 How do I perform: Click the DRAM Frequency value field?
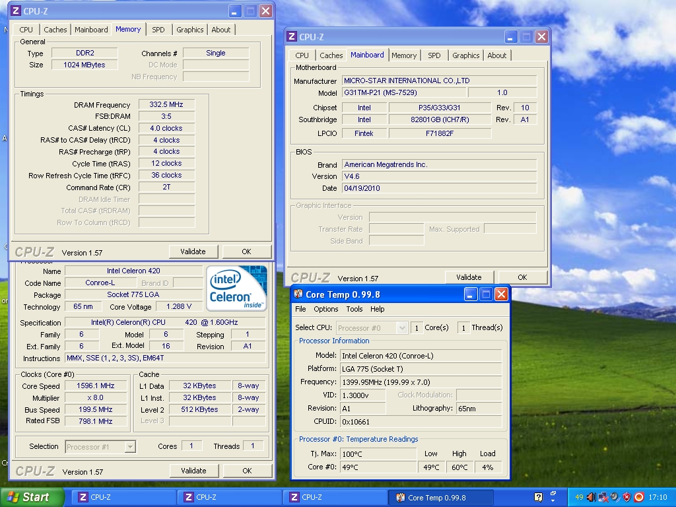[x=166, y=105]
